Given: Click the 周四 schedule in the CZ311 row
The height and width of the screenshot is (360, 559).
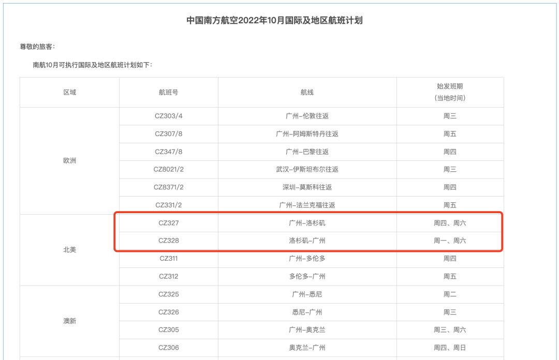Looking at the screenshot, I should click(x=450, y=259).
